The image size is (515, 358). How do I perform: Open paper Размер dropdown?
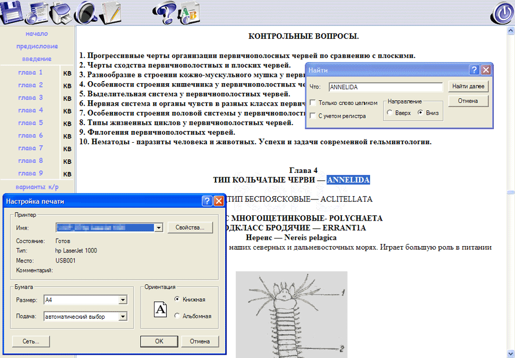[x=123, y=300]
